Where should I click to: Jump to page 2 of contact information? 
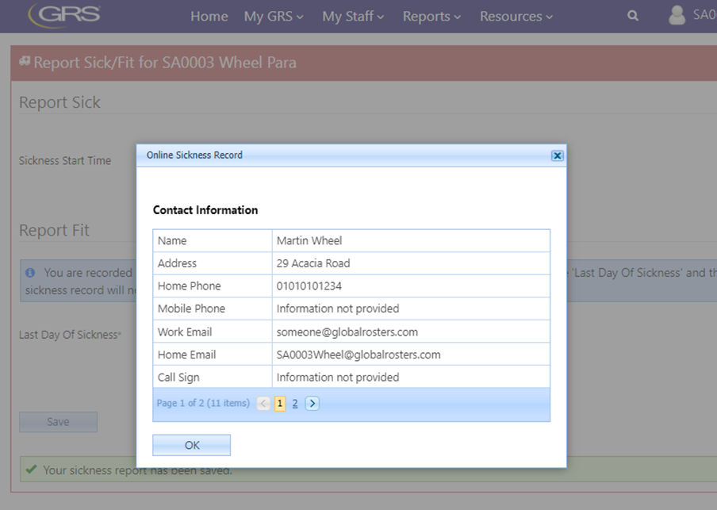[295, 404]
